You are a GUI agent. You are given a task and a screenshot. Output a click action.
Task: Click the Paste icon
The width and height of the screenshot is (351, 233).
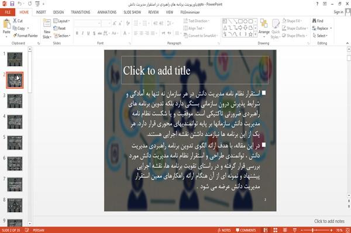point(6,24)
